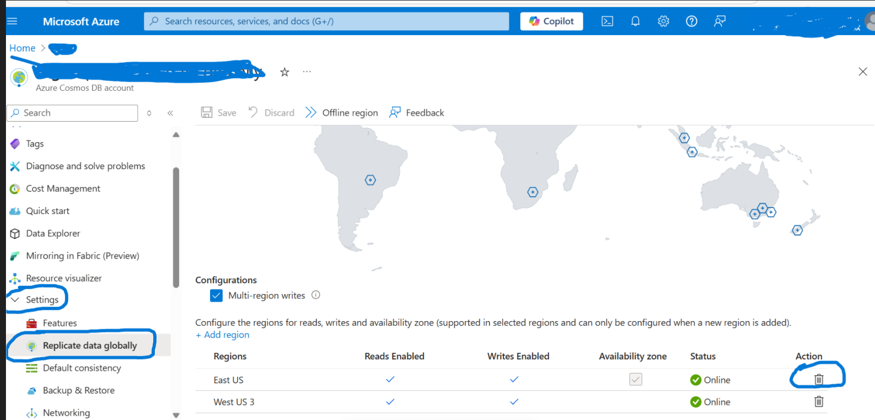Select the New Zealand region marker
The height and width of the screenshot is (420, 875).
pyautogui.click(x=797, y=230)
